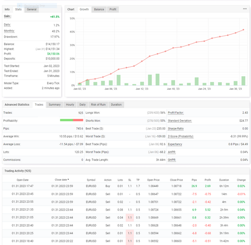
Task: Open the Duration statistics tab
Action: click(x=116, y=105)
